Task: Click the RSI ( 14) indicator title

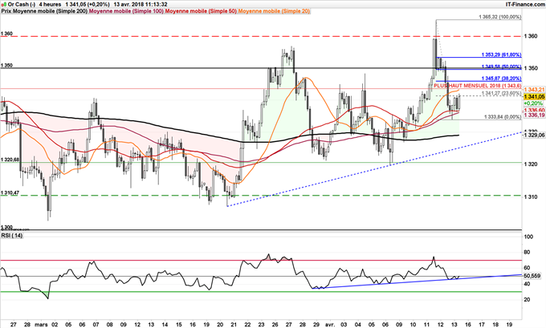Action: [12, 236]
